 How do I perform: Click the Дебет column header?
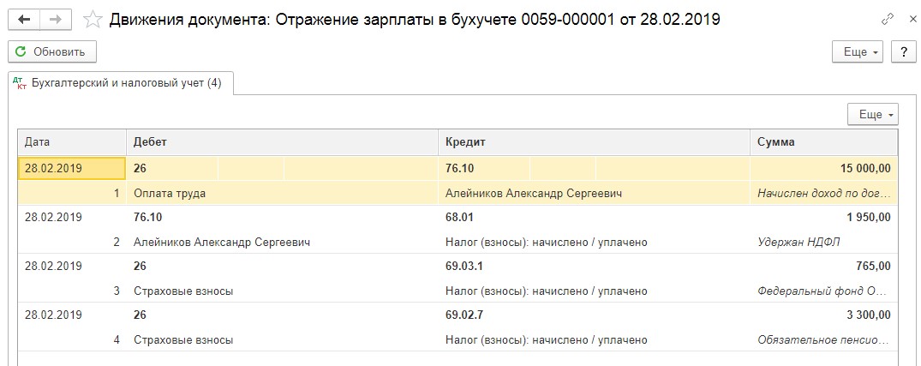282,142
